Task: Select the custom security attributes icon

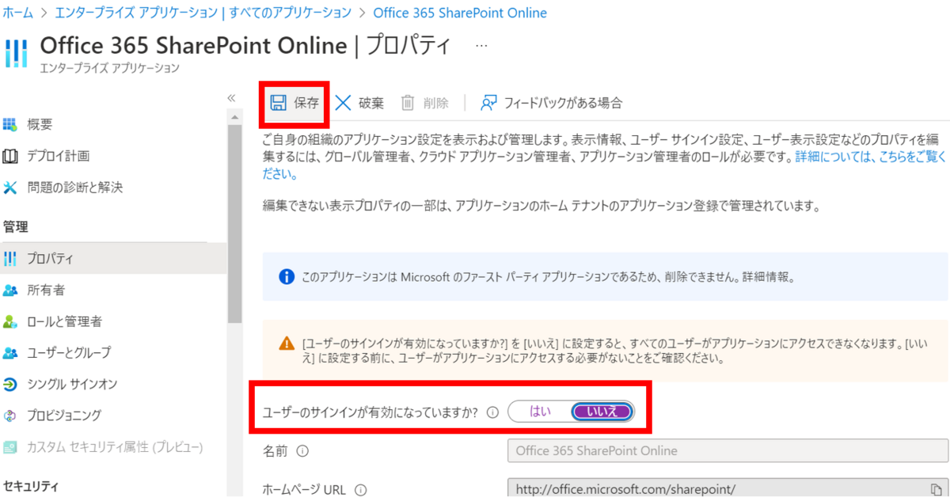Action: click(x=10, y=447)
